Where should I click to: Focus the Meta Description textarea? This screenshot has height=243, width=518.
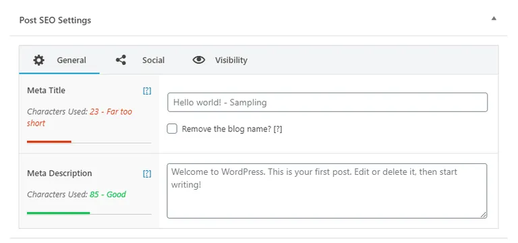(326, 191)
